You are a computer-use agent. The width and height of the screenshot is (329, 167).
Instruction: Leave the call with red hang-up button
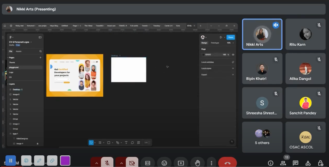pos(227,163)
